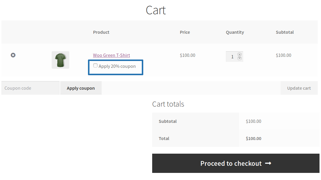Click the Price column header
The height and width of the screenshot is (180, 321).
185,32
